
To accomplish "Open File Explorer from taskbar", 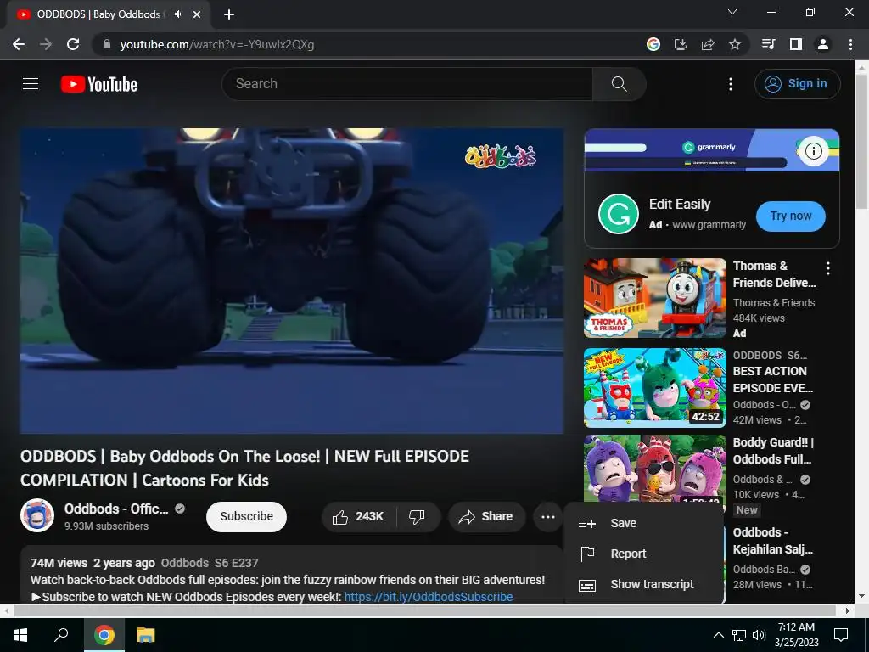I will click(x=145, y=635).
